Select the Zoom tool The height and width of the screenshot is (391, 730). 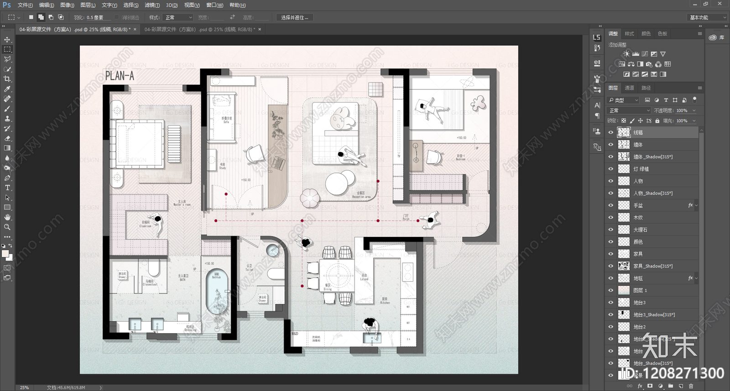tap(7, 227)
